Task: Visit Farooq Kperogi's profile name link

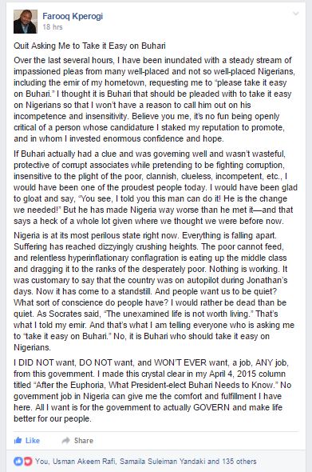Action: point(73,16)
